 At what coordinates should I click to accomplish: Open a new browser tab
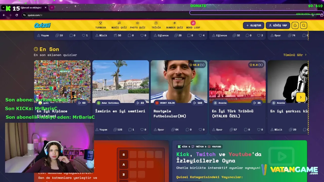(52, 8)
